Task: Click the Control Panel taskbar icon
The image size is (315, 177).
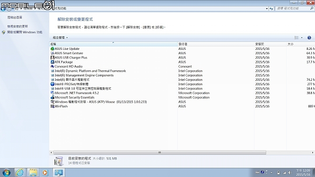Action: (59, 173)
